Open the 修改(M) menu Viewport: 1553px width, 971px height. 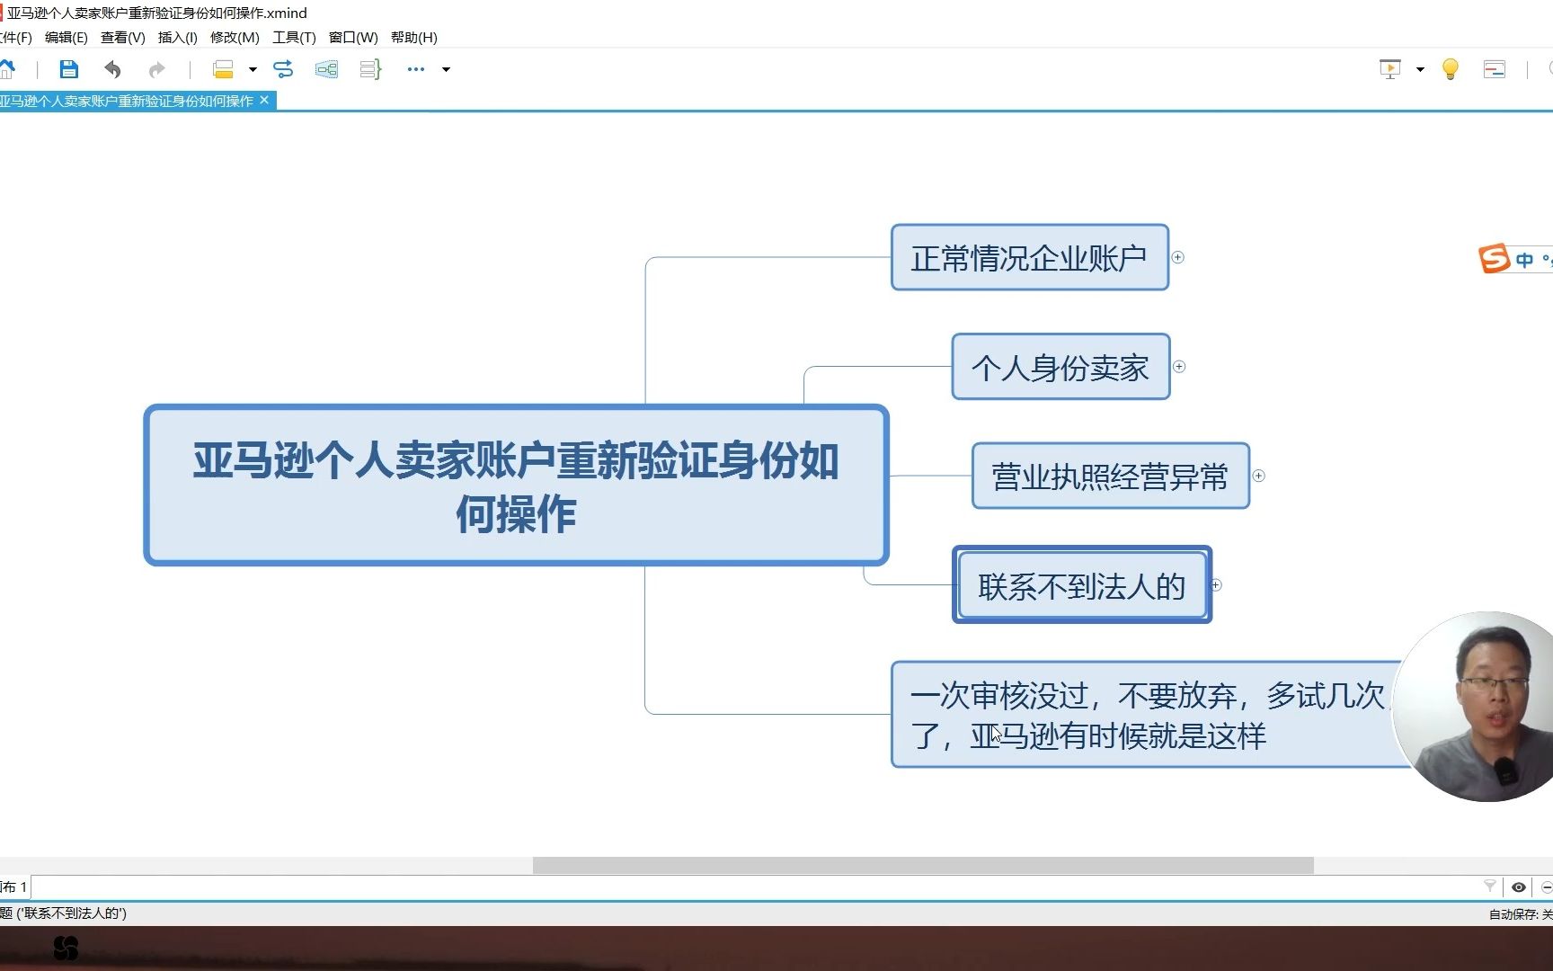(x=235, y=37)
